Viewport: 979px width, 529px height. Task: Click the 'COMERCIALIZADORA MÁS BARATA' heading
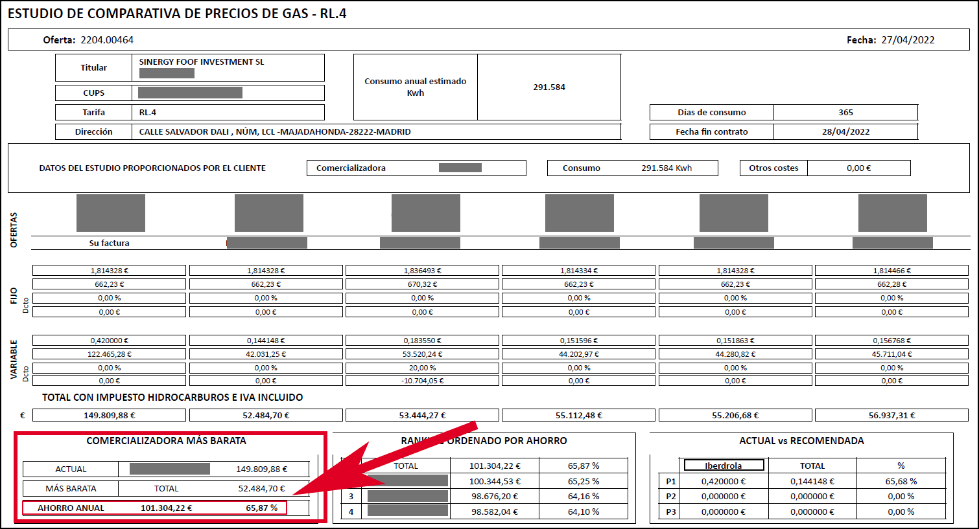pos(167,441)
